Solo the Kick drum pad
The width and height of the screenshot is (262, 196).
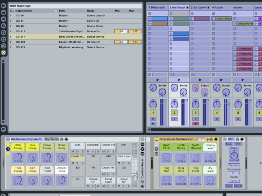click(82, 152)
